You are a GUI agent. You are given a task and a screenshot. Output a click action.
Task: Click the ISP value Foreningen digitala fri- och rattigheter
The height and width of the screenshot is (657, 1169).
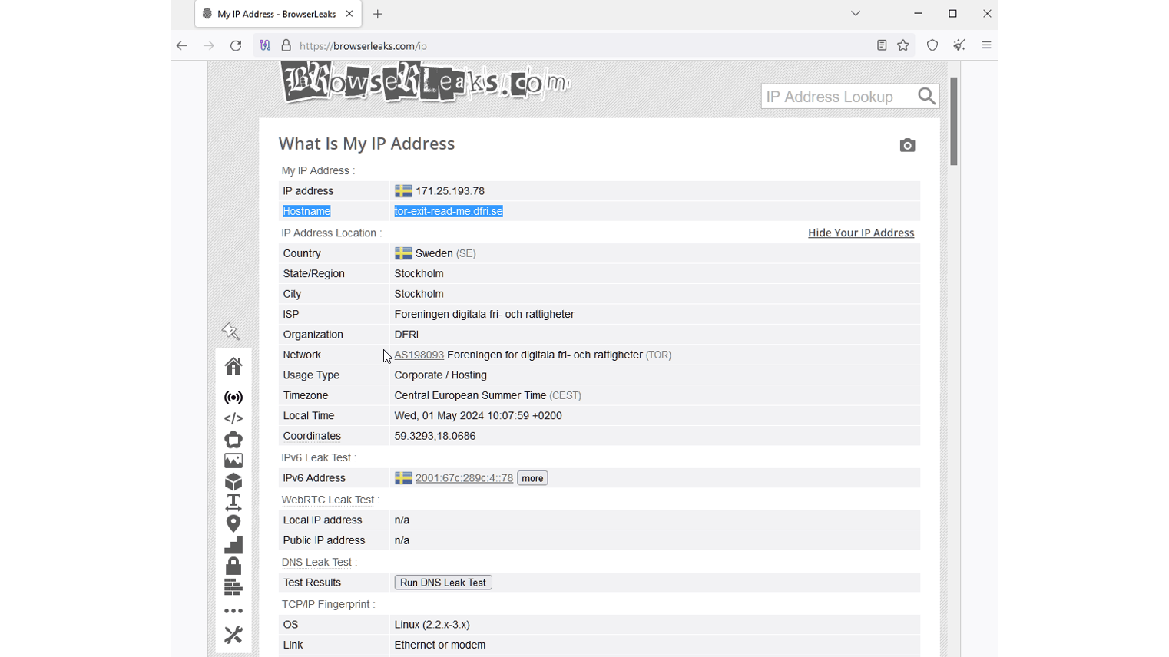[x=485, y=314]
